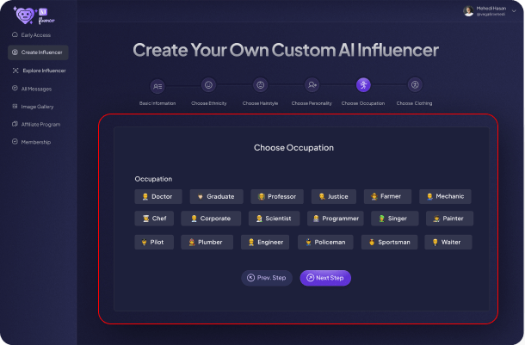The height and width of the screenshot is (345, 525).
Task: Select the Doctor occupation
Action: click(x=158, y=196)
